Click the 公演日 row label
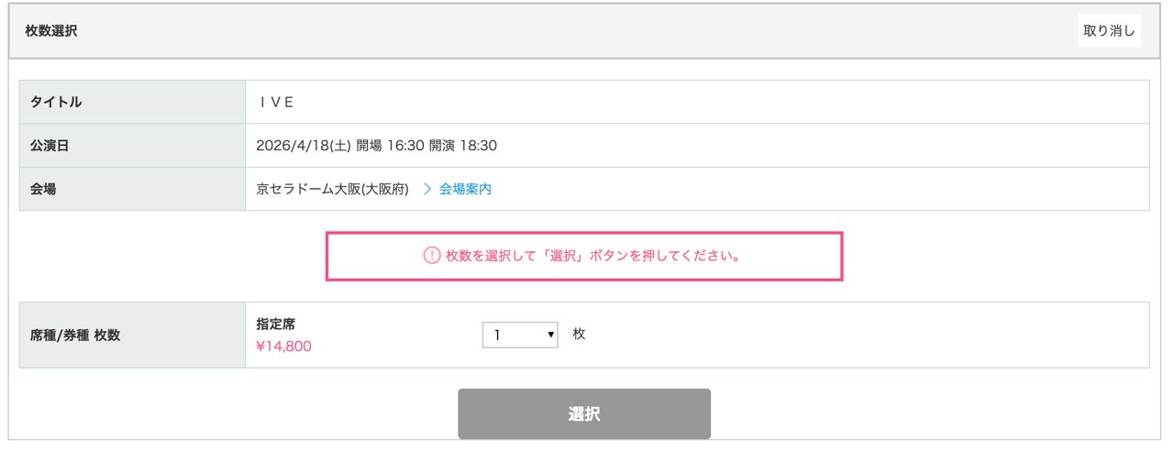The width and height of the screenshot is (1174, 451). click(x=50, y=146)
